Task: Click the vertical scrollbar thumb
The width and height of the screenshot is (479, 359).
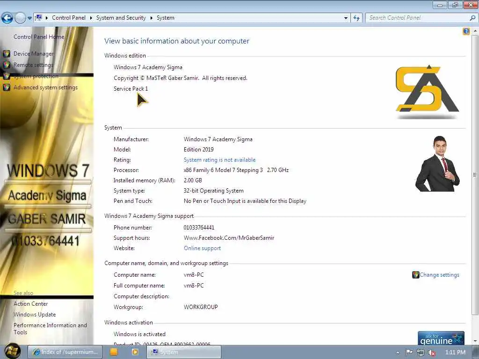Action: 475,175
